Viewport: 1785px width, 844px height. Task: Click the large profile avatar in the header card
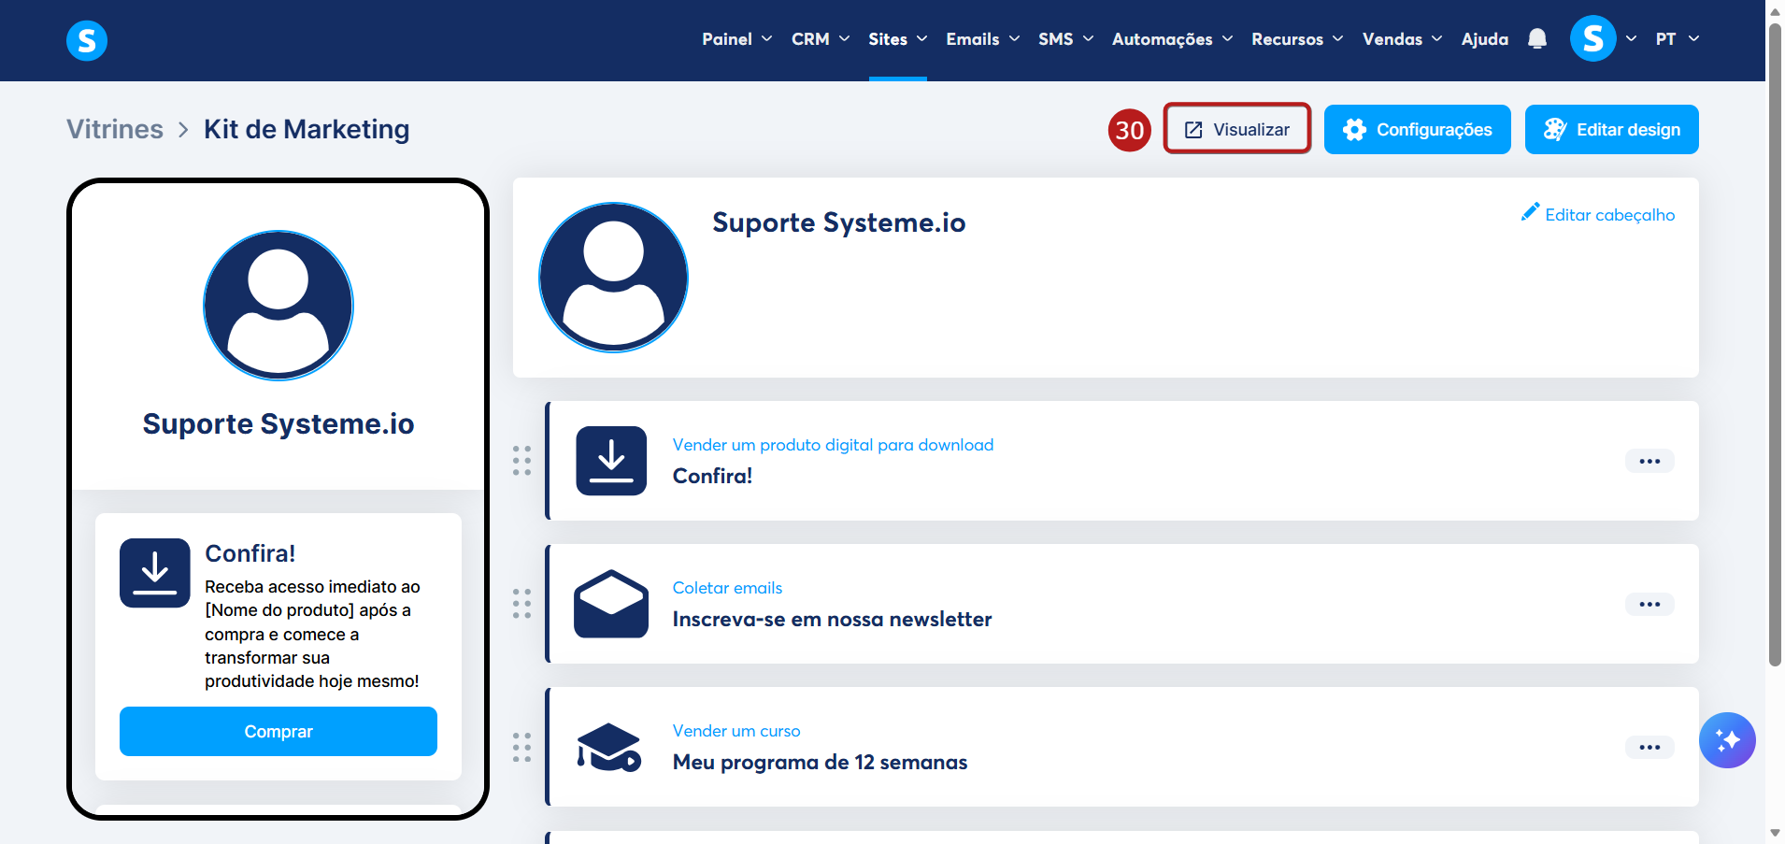pyautogui.click(x=613, y=278)
